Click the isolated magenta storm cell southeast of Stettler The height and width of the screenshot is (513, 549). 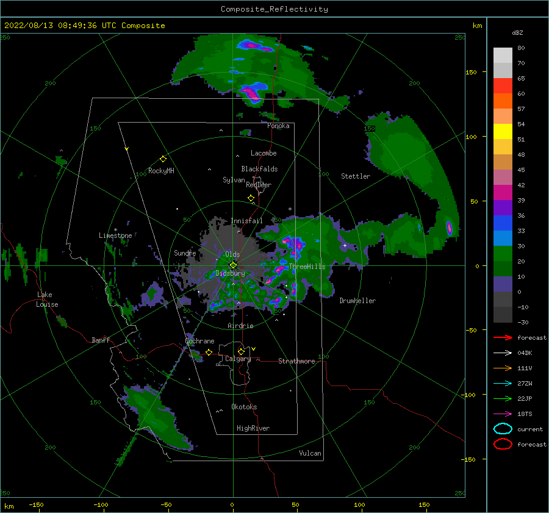click(449, 228)
